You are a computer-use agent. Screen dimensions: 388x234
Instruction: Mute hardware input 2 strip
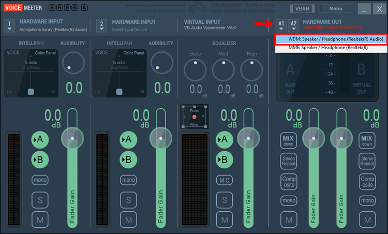click(128, 220)
